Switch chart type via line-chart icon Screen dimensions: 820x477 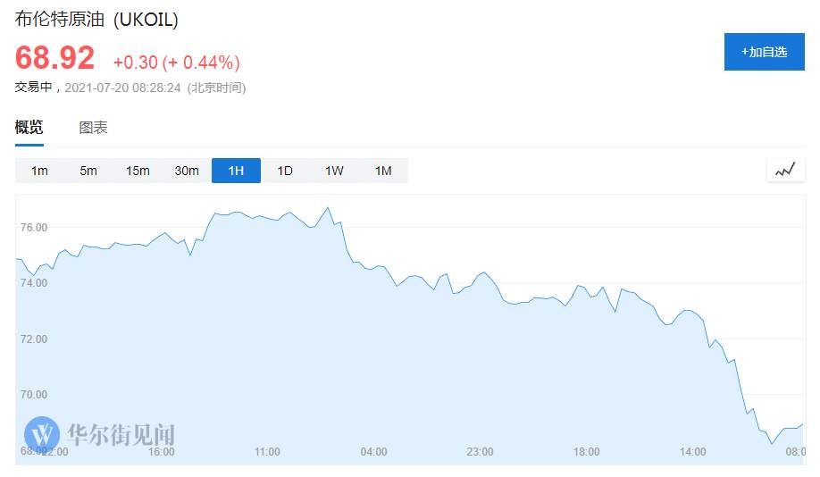click(x=785, y=170)
